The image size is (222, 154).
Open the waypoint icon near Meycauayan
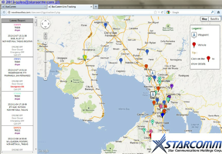[153, 73]
